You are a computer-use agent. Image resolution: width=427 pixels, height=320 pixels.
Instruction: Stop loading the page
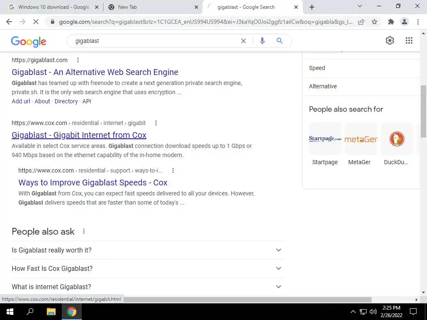[36, 22]
